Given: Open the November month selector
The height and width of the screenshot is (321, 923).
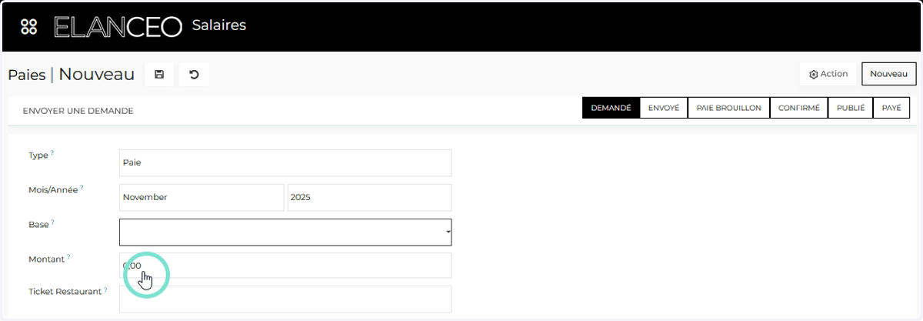Looking at the screenshot, I should (x=202, y=197).
